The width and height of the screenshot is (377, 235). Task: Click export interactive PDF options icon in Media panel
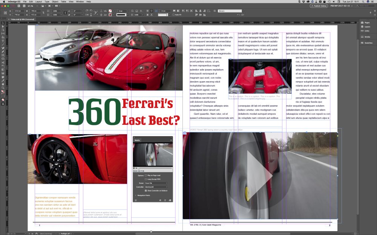pyautogui.click(x=165, y=200)
